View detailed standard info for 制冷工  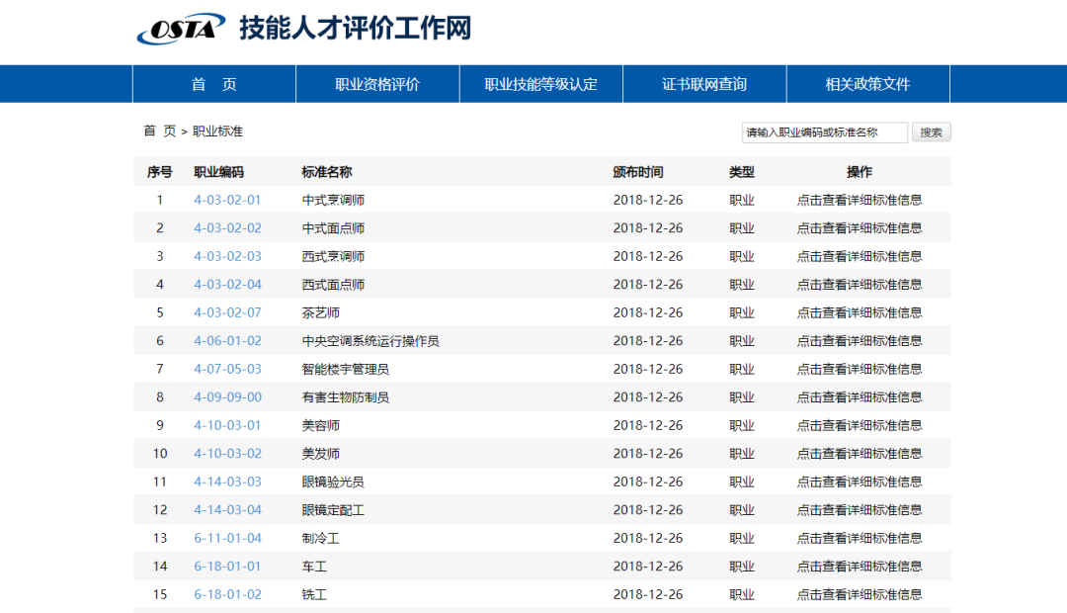[x=859, y=538]
